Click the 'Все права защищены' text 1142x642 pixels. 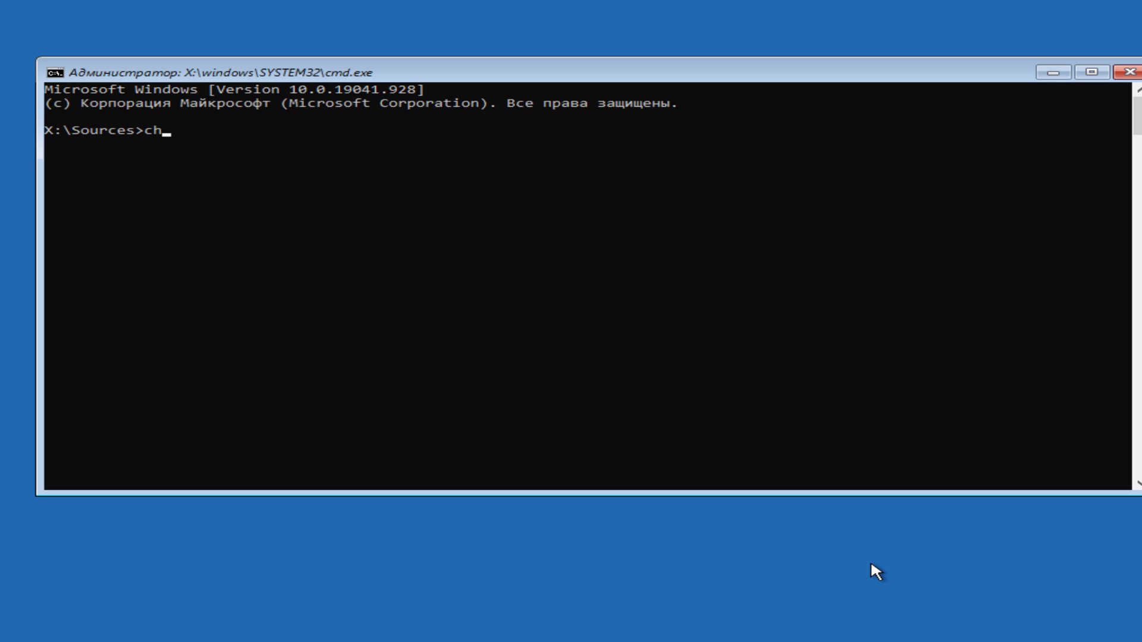[x=591, y=103]
